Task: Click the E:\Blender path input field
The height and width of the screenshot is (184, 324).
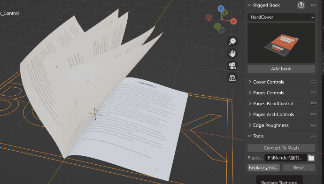Action: (286, 158)
